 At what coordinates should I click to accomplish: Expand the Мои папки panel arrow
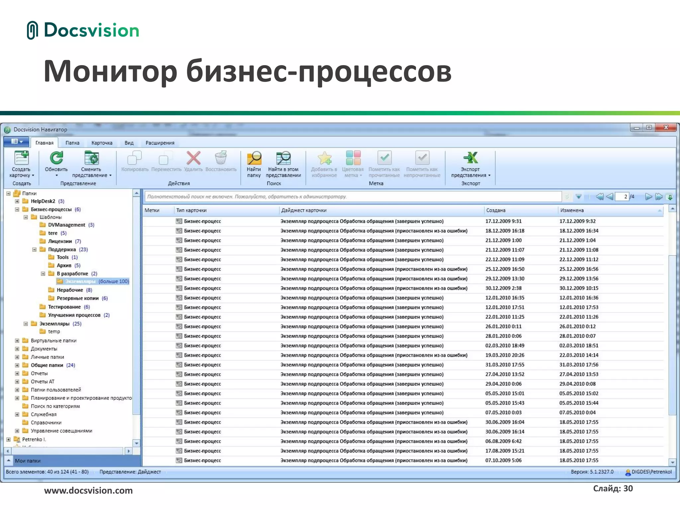[x=9, y=461]
